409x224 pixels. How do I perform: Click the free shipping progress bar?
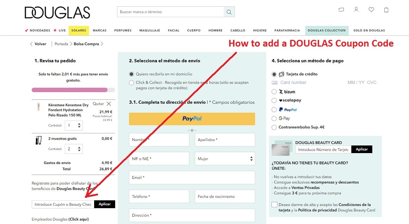73,90
